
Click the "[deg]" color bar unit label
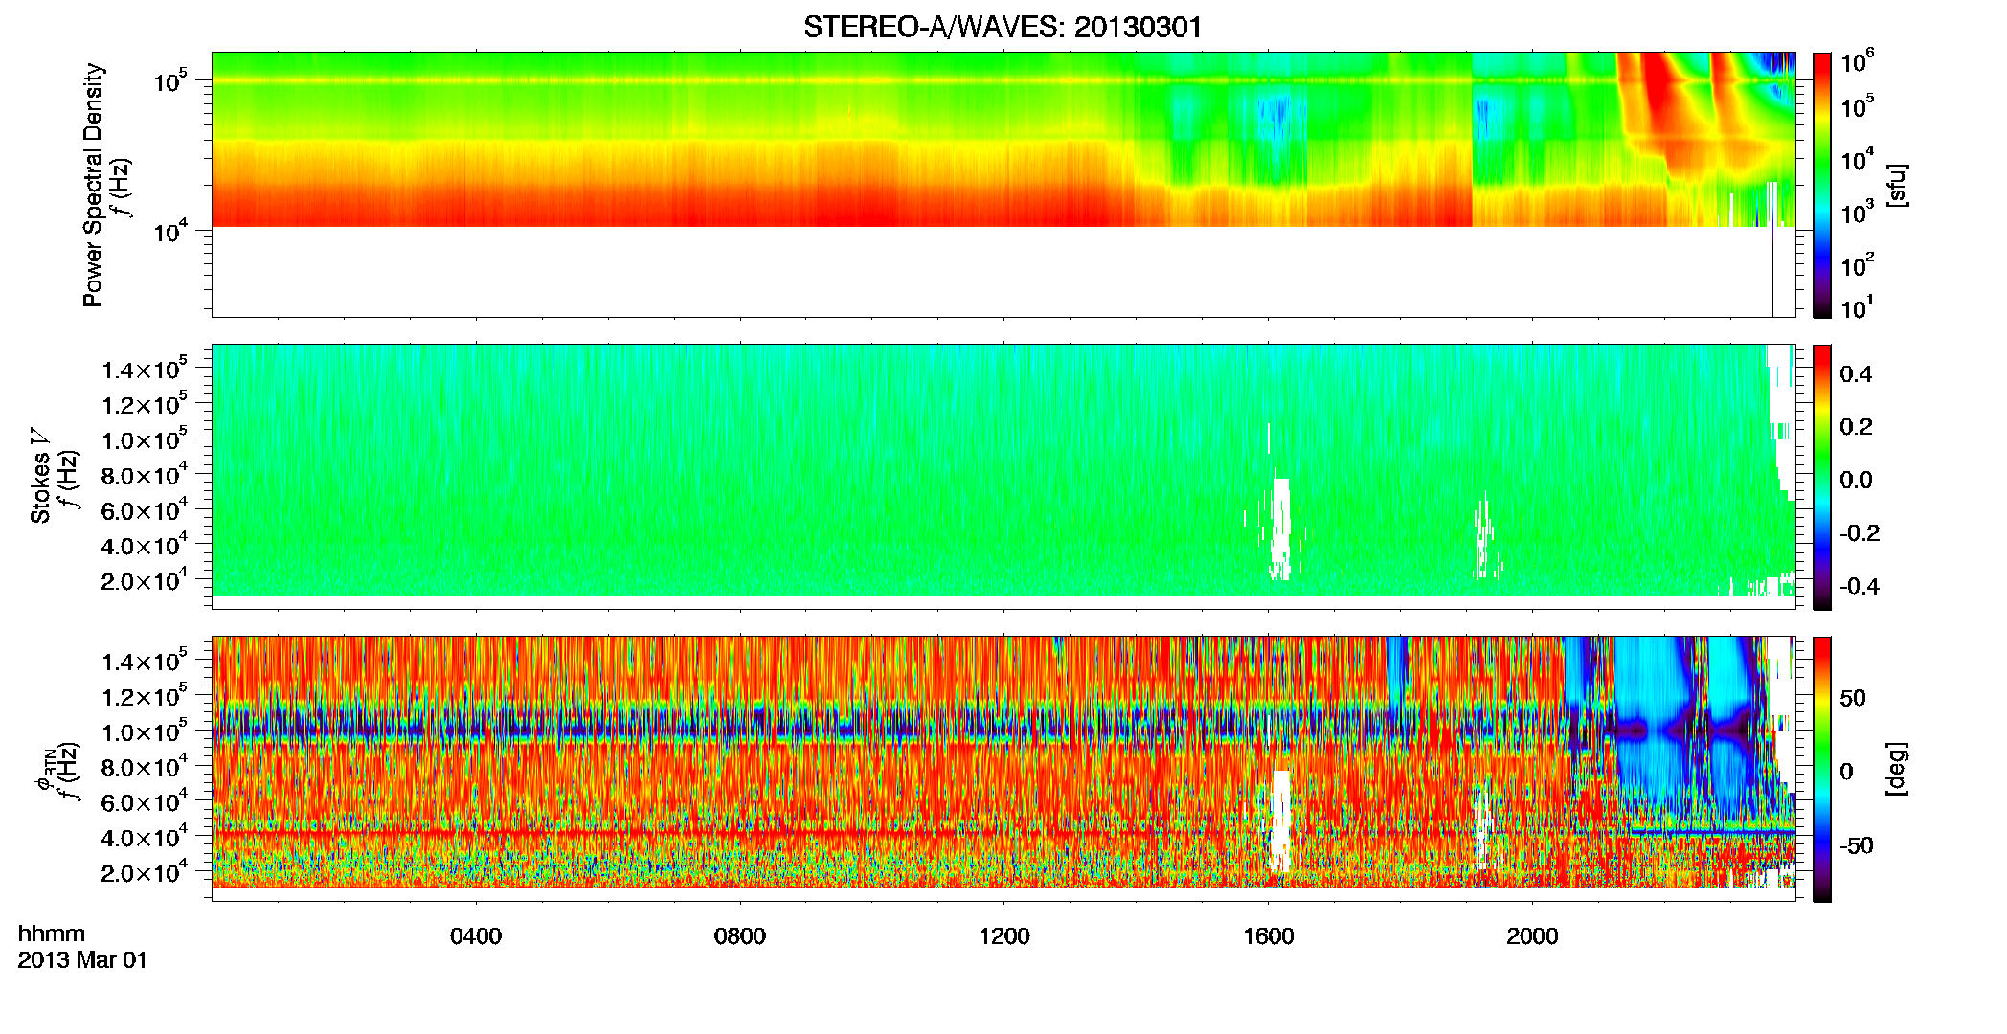click(1896, 769)
